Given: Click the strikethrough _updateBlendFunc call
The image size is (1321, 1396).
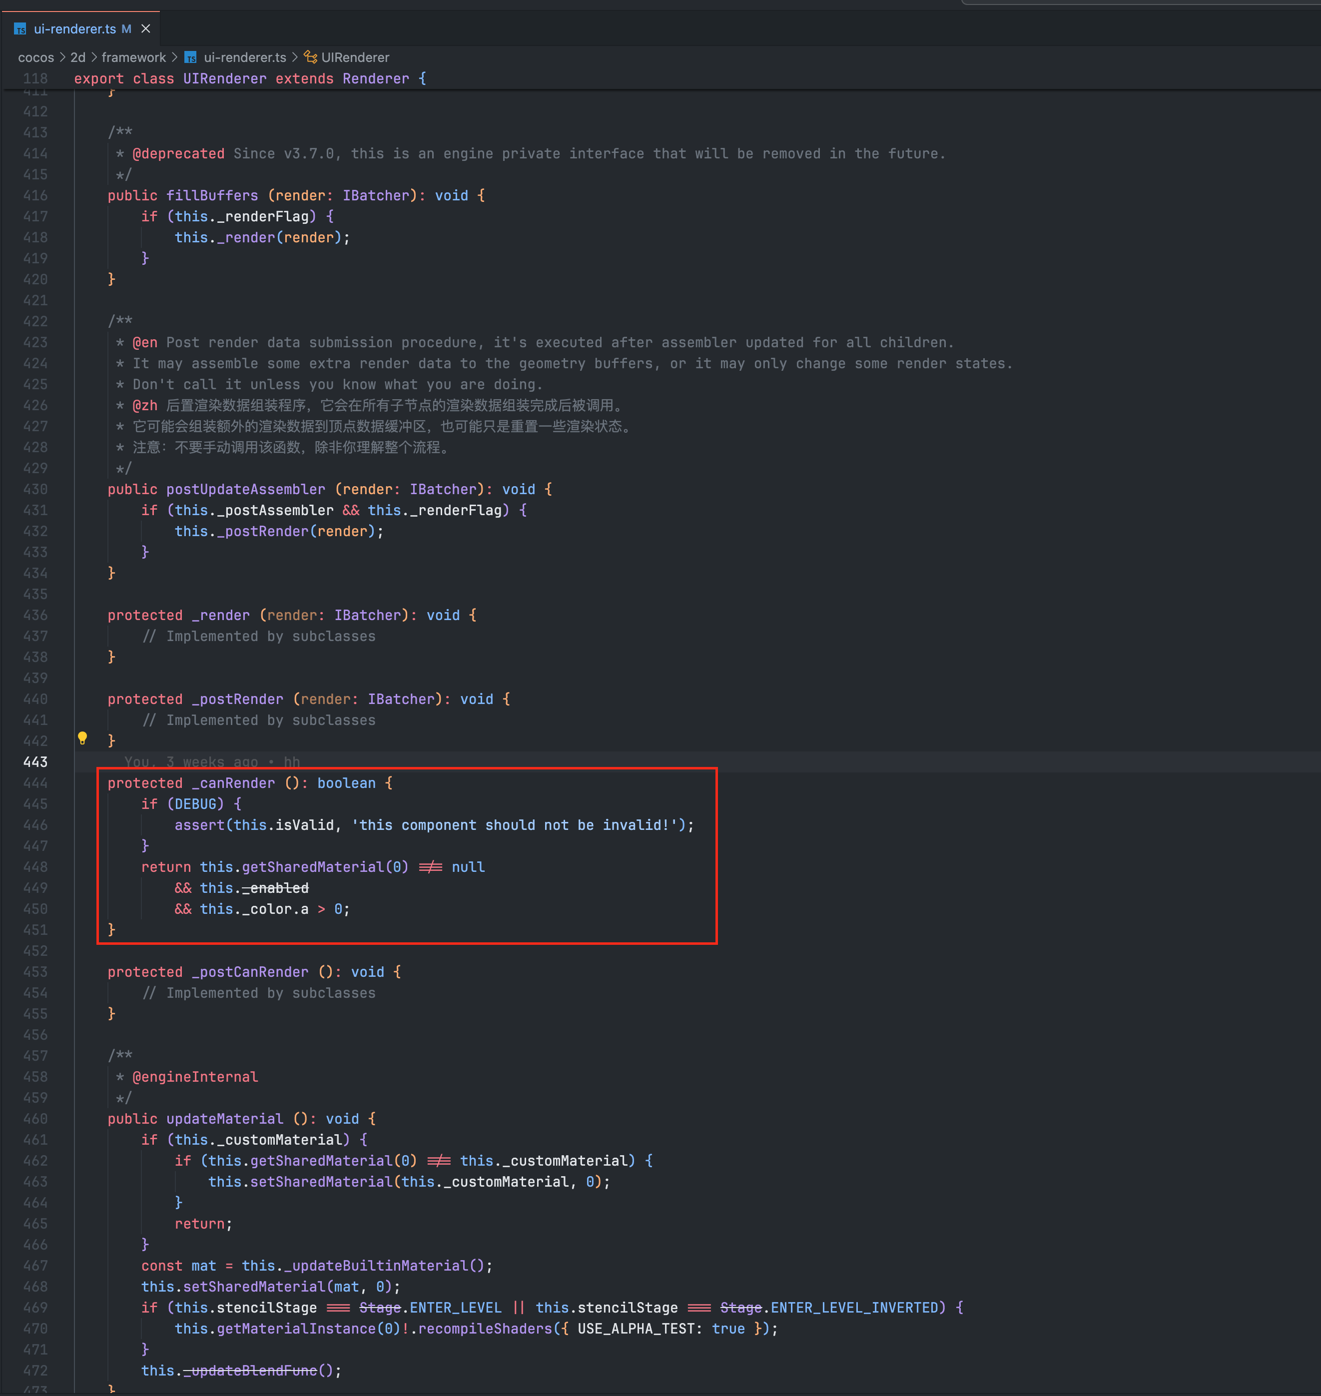Looking at the screenshot, I should pyautogui.click(x=250, y=1371).
